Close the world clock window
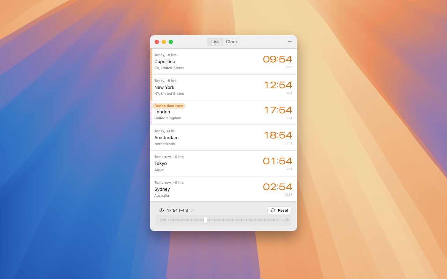 pos(157,42)
